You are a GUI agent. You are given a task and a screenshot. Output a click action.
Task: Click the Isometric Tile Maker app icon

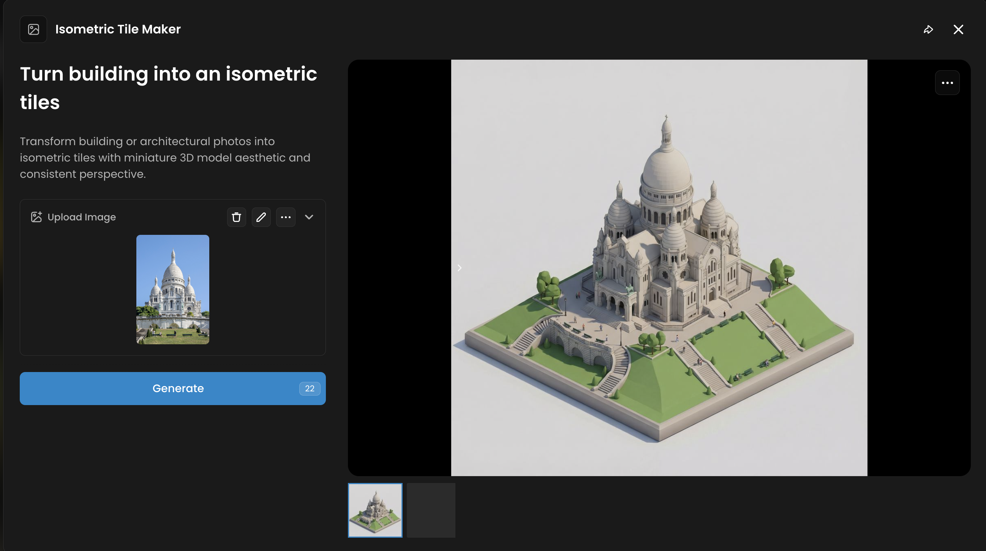coord(33,29)
